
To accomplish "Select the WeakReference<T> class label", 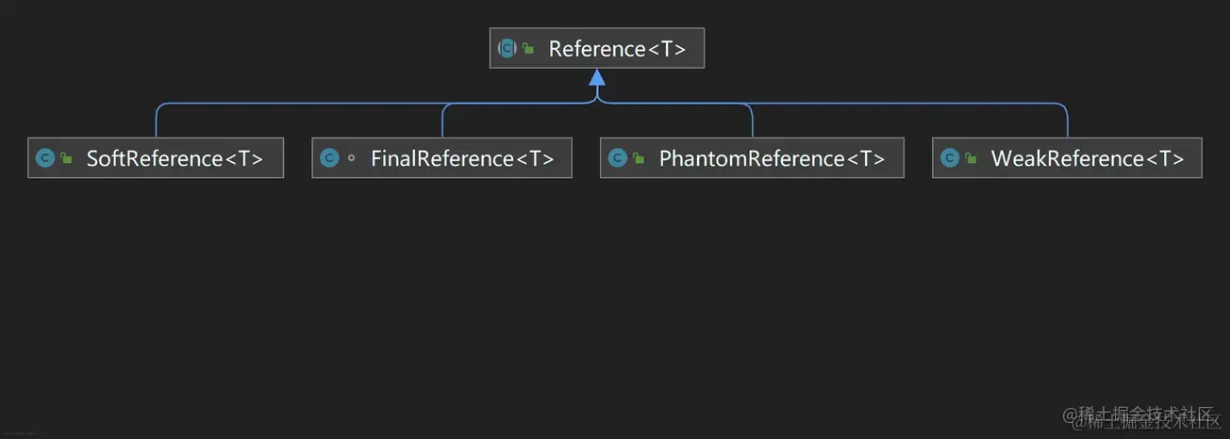I will click(x=1087, y=158).
